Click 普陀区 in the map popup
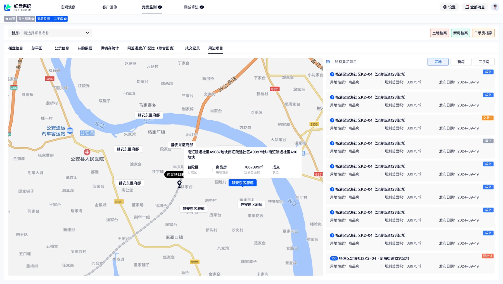The width and height of the screenshot is (503, 284). pyautogui.click(x=193, y=167)
